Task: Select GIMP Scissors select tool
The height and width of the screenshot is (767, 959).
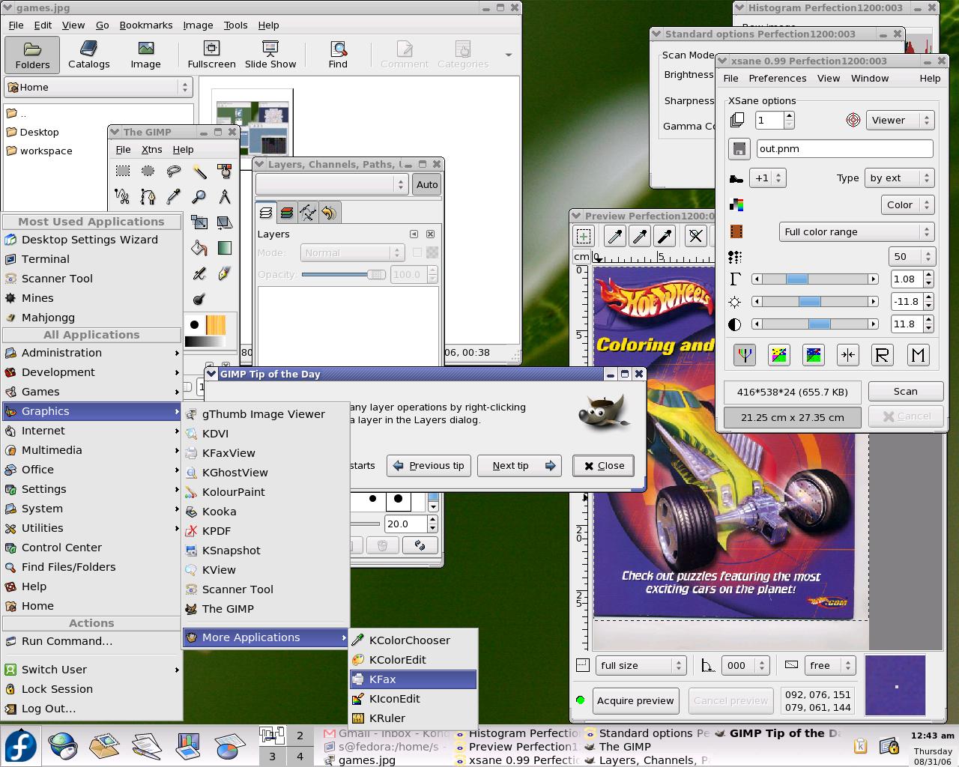Action: pyautogui.click(x=123, y=197)
